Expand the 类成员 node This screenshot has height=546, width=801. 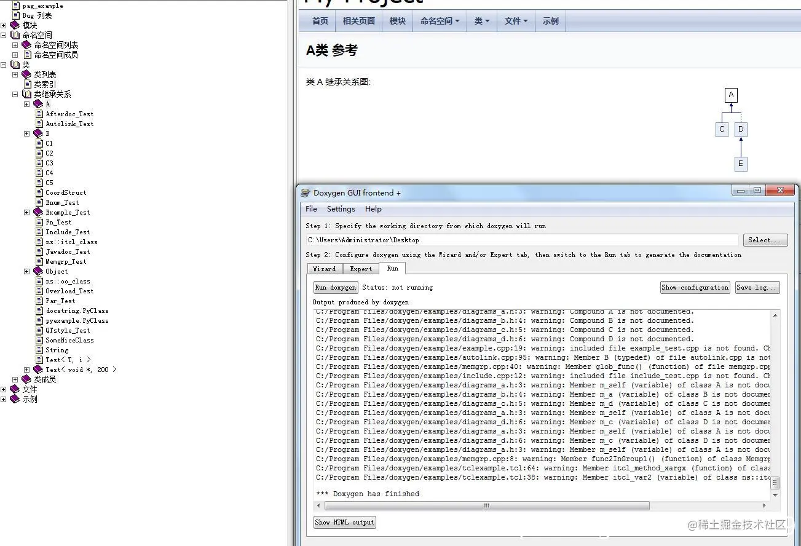[15, 379]
